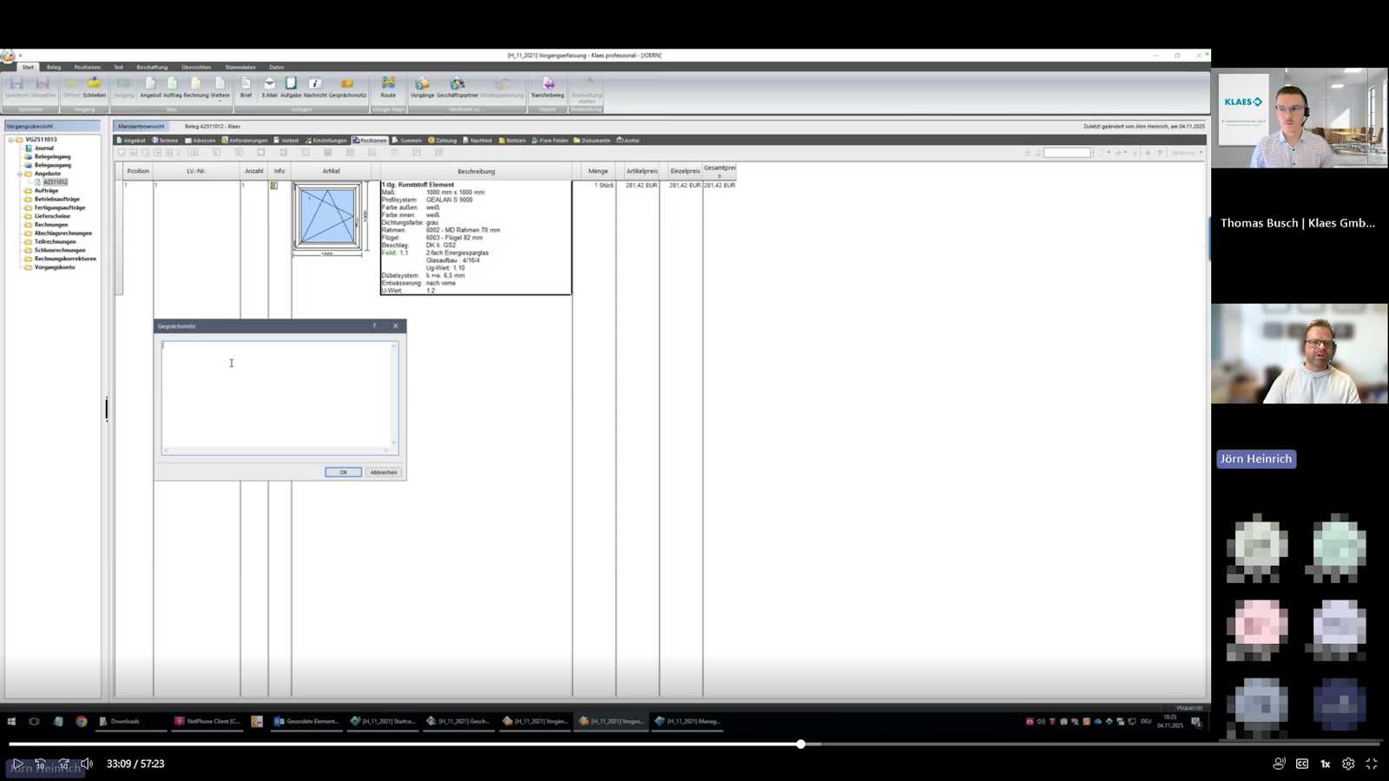This screenshot has height=781, width=1389.
Task: Open the Beschaffung ribbon tab
Action: point(152,67)
